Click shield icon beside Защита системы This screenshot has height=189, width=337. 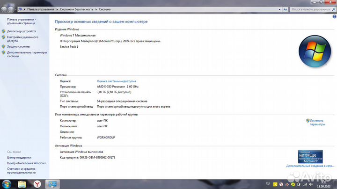pyautogui.click(x=3, y=46)
